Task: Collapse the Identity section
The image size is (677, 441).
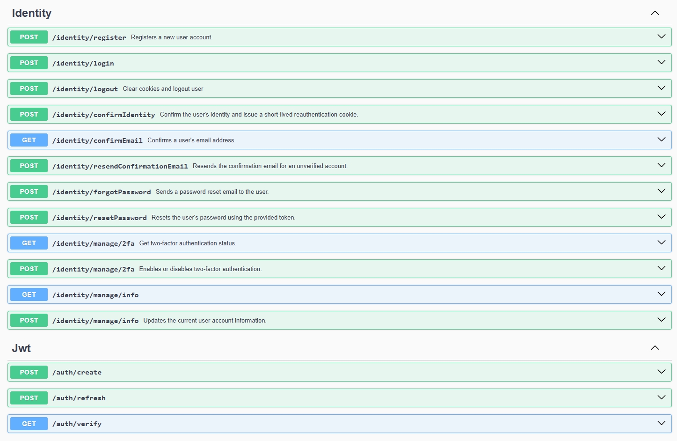Action: click(655, 13)
